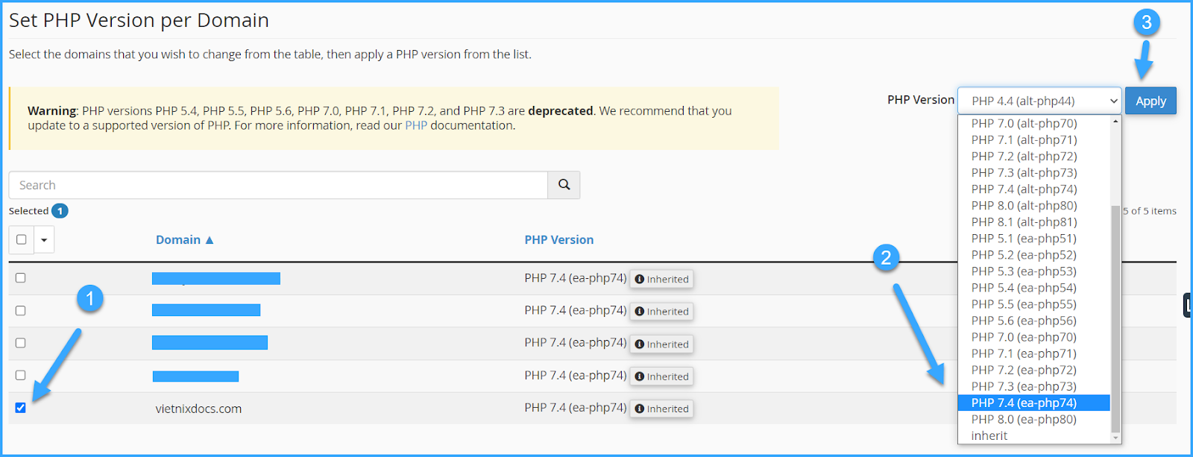The width and height of the screenshot is (1193, 457).
Task: Click the Domain sort ascending arrow
Action: point(210,240)
